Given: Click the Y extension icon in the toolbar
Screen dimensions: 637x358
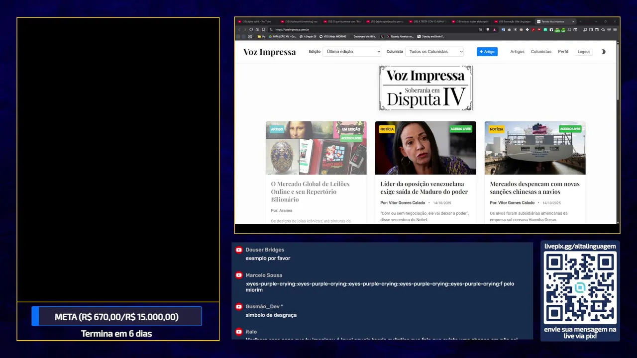Looking at the screenshot, I should (x=551, y=29).
